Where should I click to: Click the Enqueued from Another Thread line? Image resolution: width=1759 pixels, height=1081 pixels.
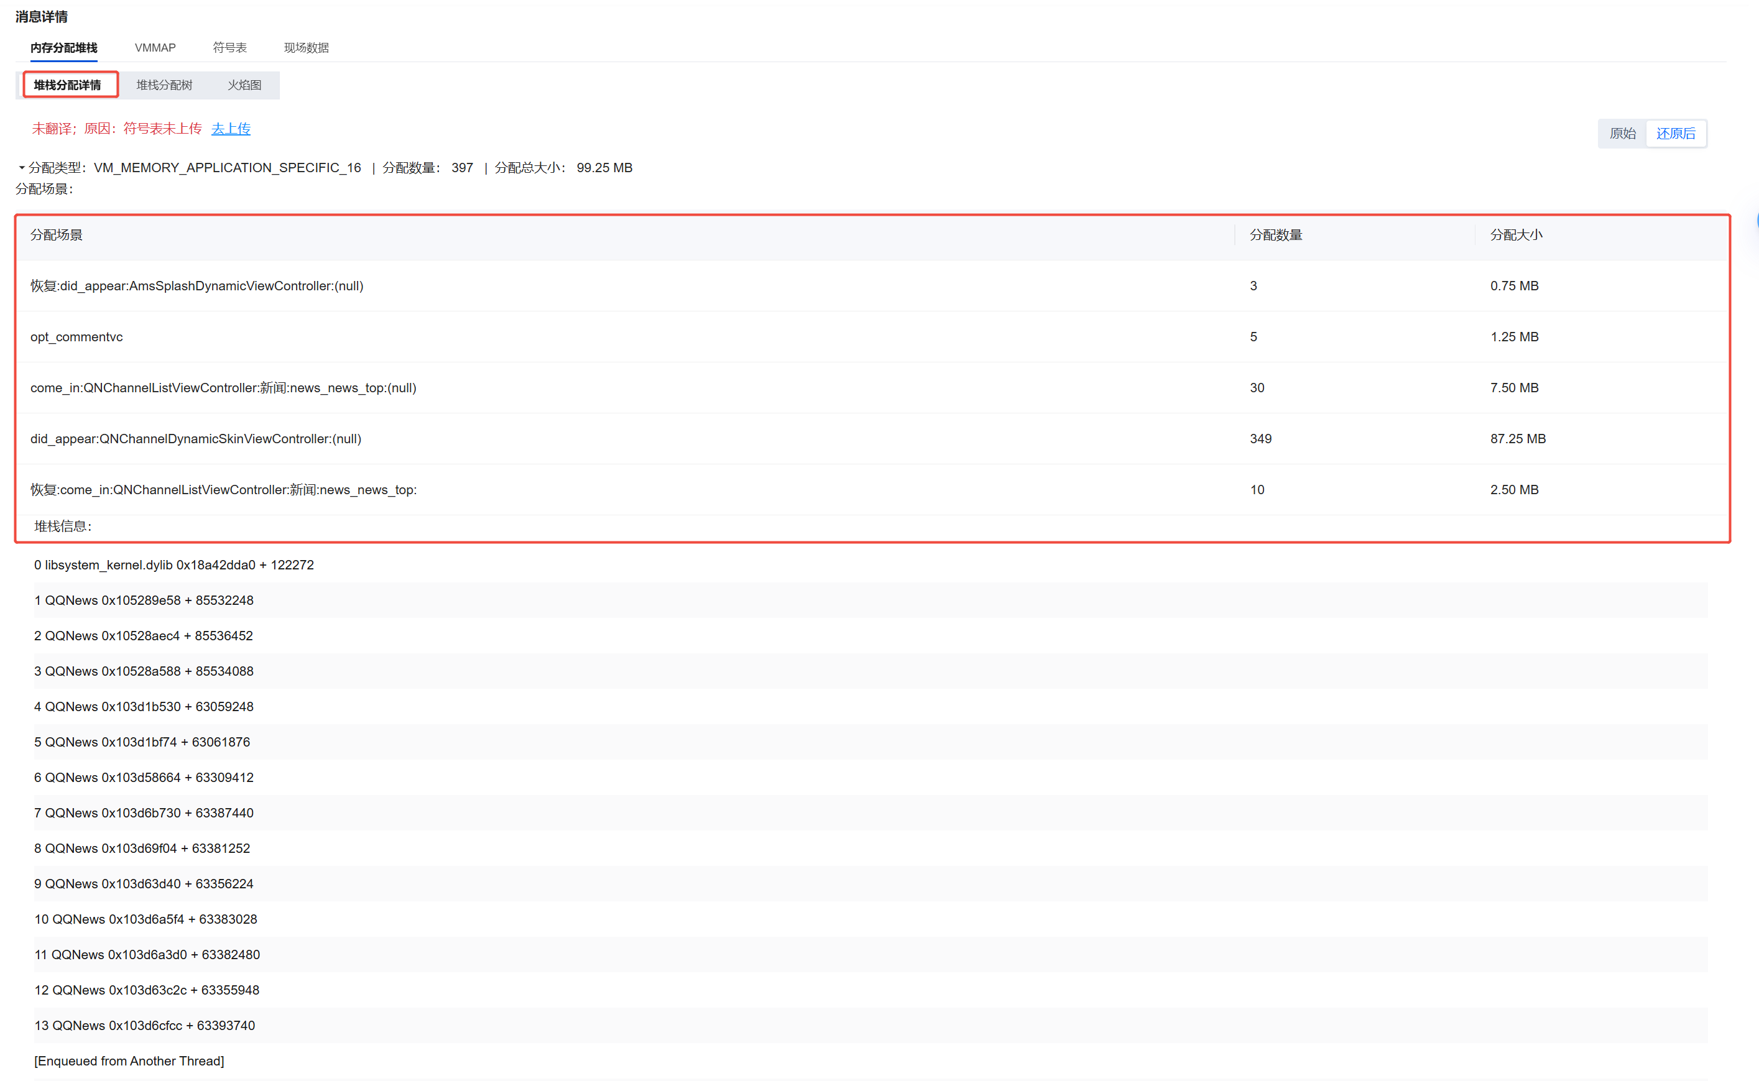[x=129, y=1061]
